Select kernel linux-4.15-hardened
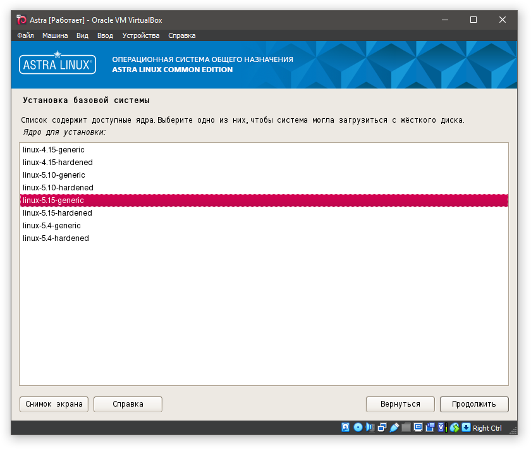Viewport: 531px width, 449px height. point(264,163)
